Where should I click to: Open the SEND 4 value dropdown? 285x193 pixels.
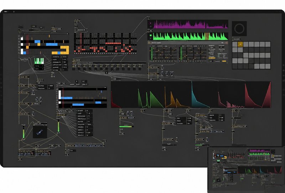(x=89, y=135)
